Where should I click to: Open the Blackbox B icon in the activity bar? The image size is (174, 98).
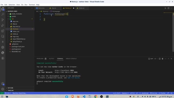[3, 42]
